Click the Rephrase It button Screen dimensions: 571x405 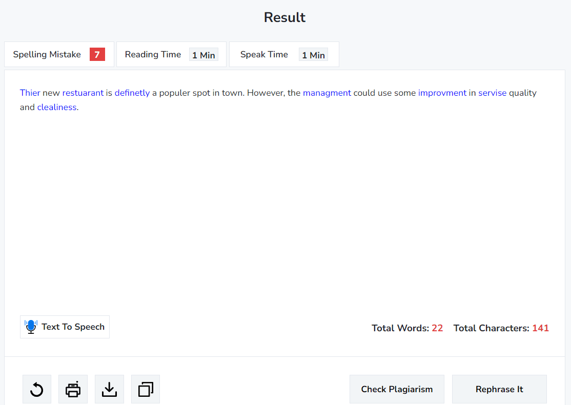pos(499,389)
